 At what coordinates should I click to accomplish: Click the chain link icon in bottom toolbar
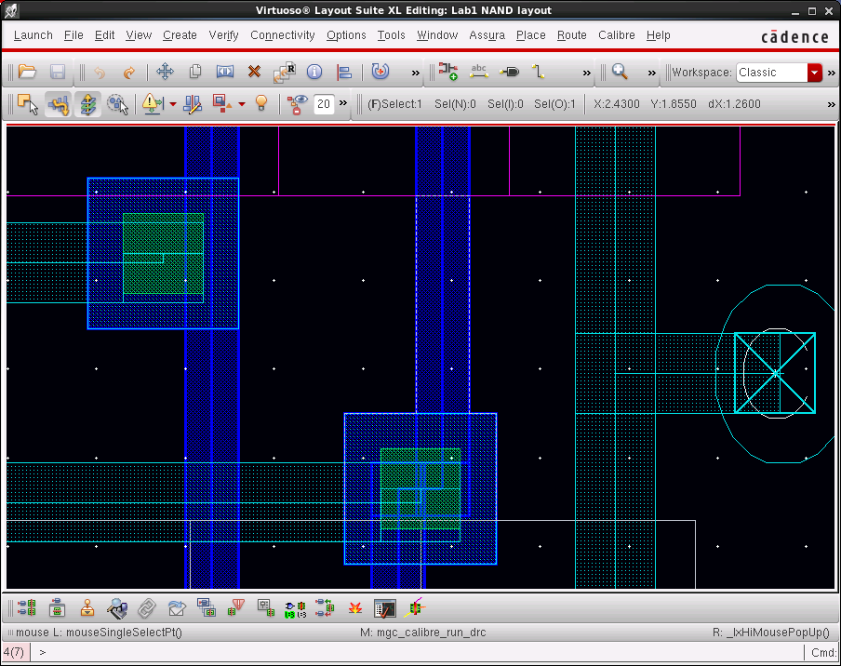(146, 608)
